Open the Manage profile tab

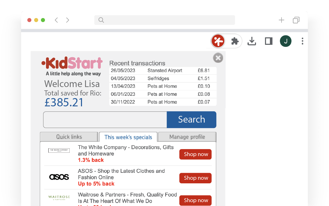187,137
